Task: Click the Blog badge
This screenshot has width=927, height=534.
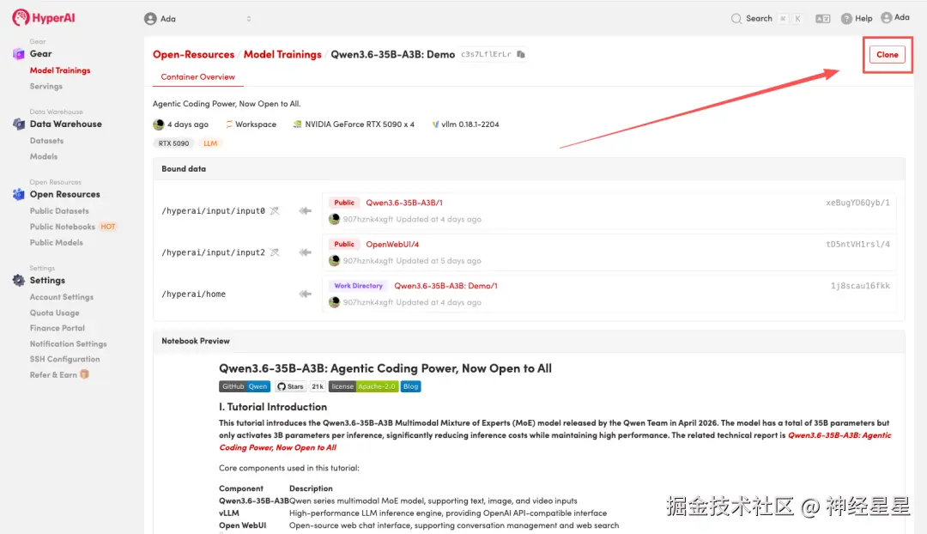Action: tap(410, 386)
